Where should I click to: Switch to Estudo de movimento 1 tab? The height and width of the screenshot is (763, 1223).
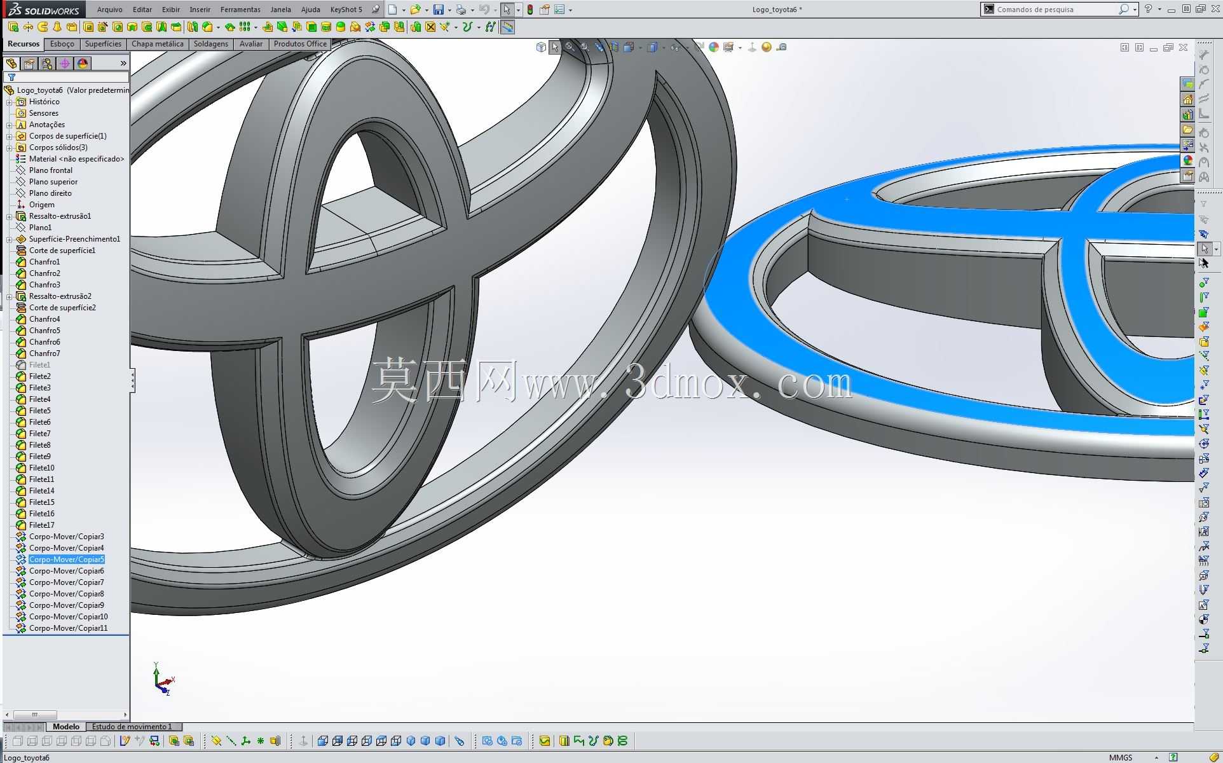pos(132,727)
